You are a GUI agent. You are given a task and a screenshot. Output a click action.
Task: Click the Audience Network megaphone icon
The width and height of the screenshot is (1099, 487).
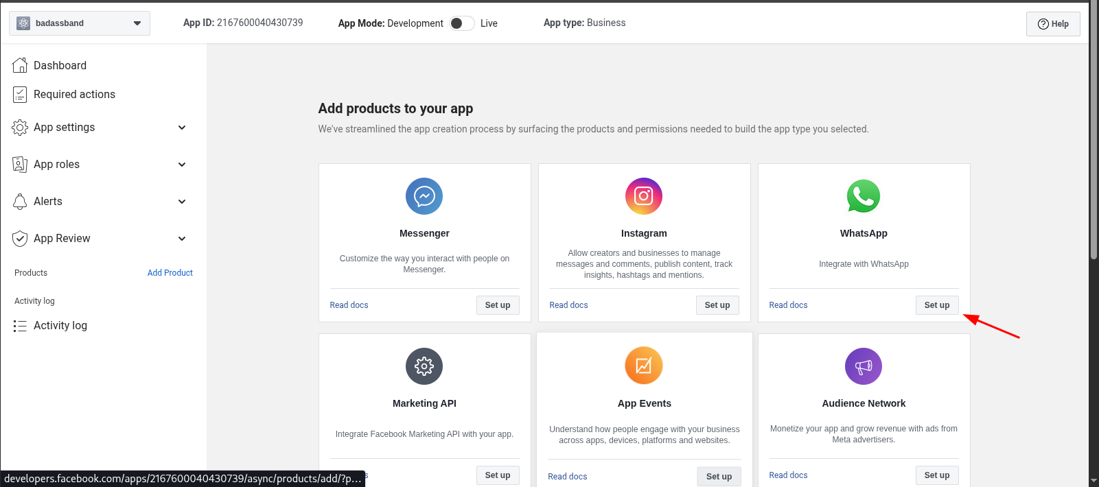click(864, 366)
